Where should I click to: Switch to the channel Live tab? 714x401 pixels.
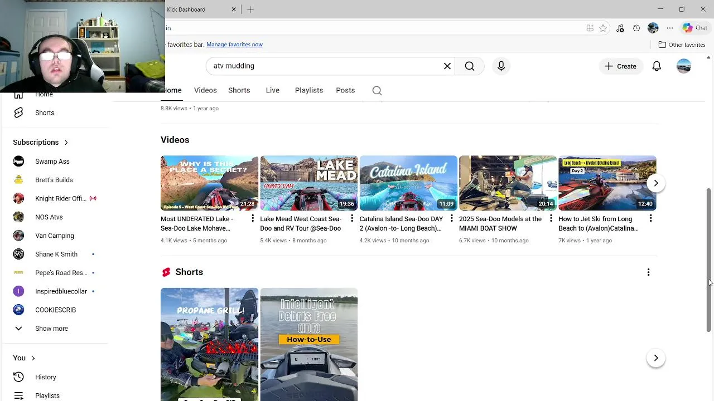coord(272,90)
